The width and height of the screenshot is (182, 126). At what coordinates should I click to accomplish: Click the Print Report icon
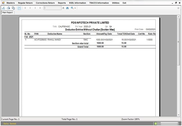(x=8, y=8)
